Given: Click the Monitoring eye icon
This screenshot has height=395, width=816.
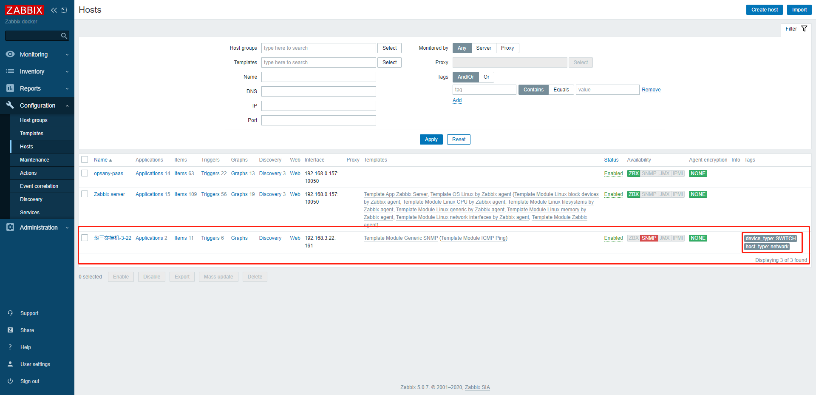Looking at the screenshot, I should pyautogui.click(x=10, y=54).
